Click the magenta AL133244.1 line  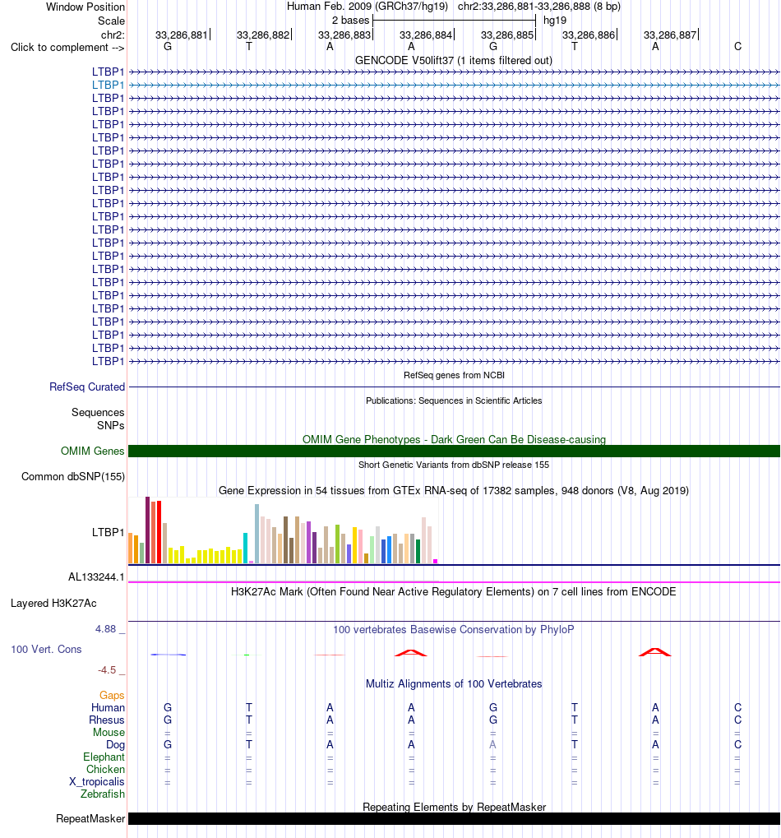454,582
